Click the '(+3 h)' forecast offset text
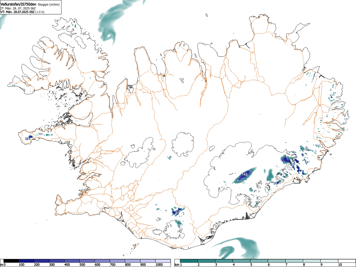 (40, 12)
